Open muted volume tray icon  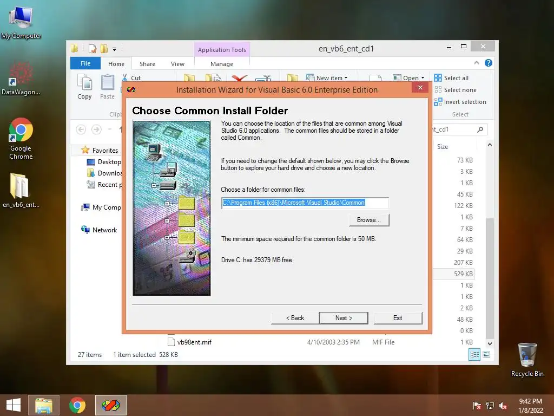(x=503, y=406)
